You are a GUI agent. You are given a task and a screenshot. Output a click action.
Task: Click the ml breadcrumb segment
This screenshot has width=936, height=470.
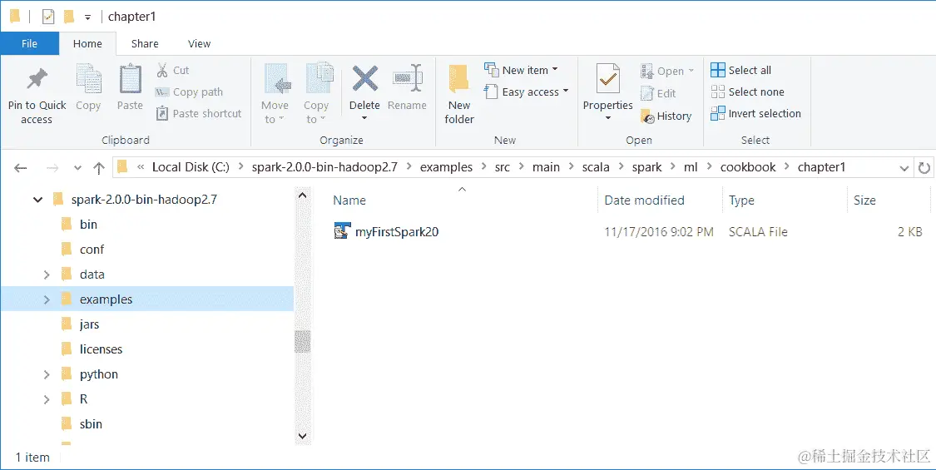691,167
